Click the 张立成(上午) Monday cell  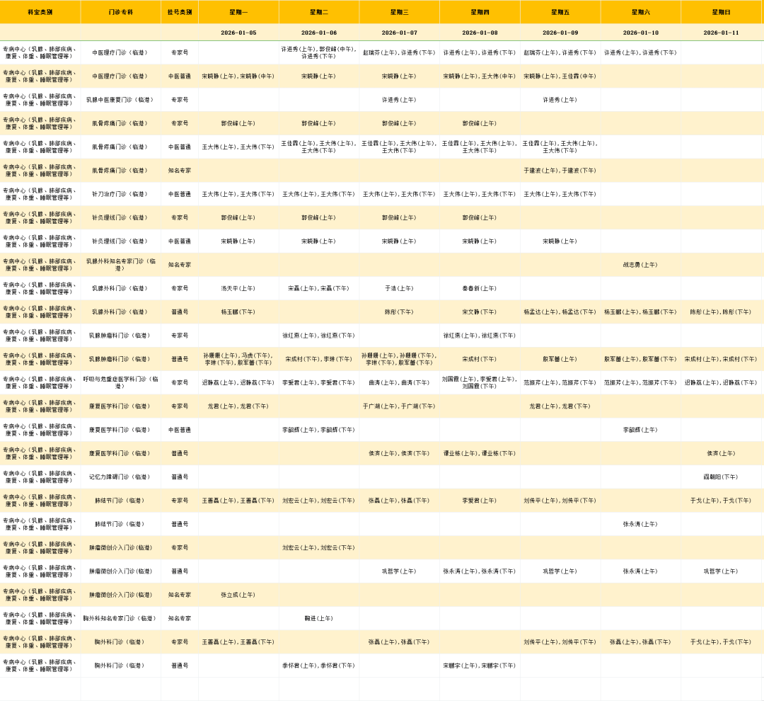pyautogui.click(x=238, y=595)
